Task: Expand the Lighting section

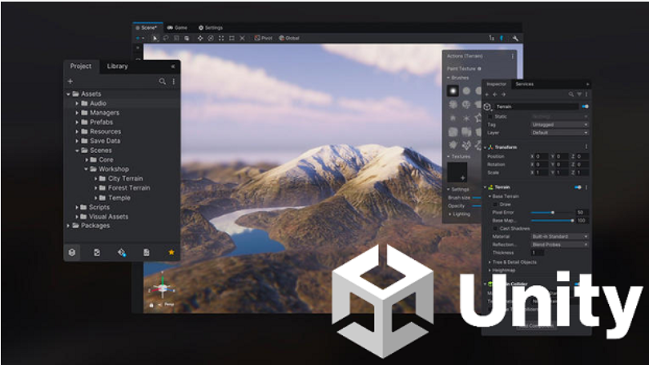Action: [450, 215]
